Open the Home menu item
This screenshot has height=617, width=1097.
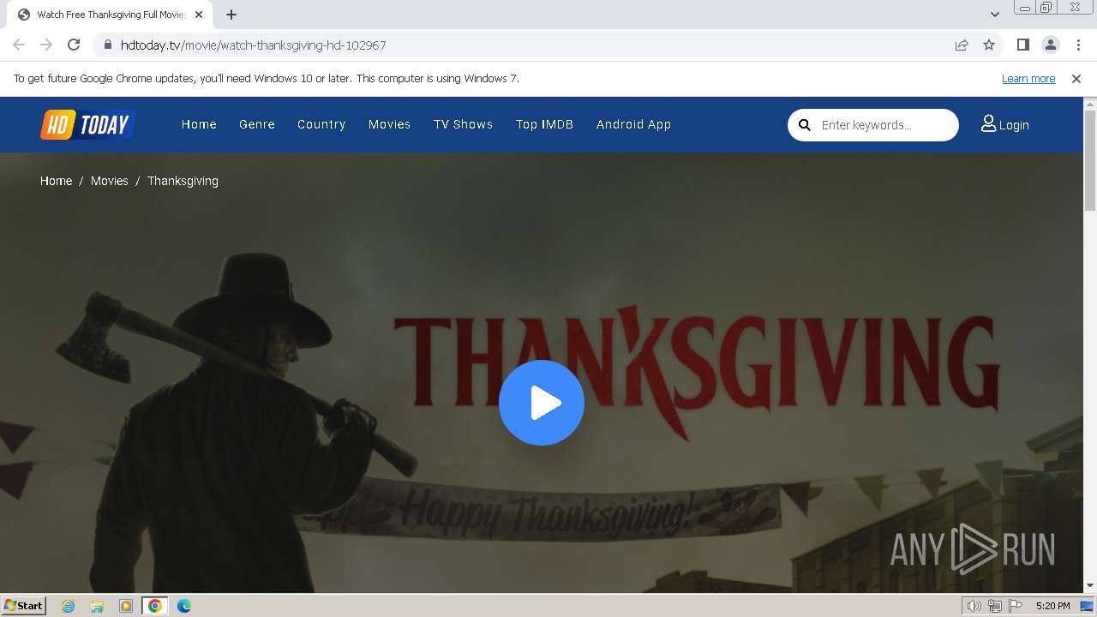(x=199, y=124)
